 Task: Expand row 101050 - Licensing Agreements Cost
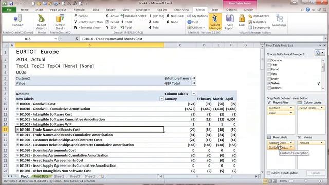coord(17,150)
